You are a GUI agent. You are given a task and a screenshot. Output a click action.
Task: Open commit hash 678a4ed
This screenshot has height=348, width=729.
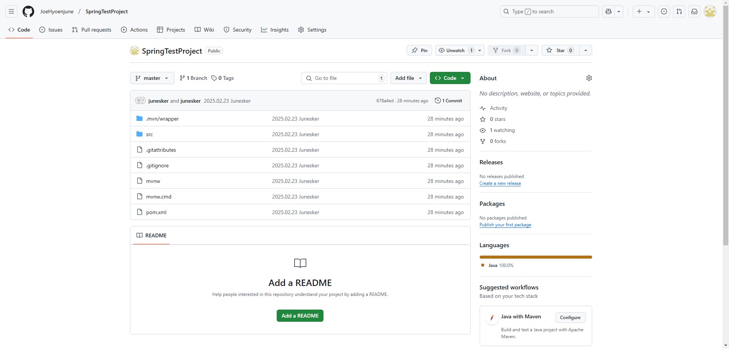[x=385, y=101]
